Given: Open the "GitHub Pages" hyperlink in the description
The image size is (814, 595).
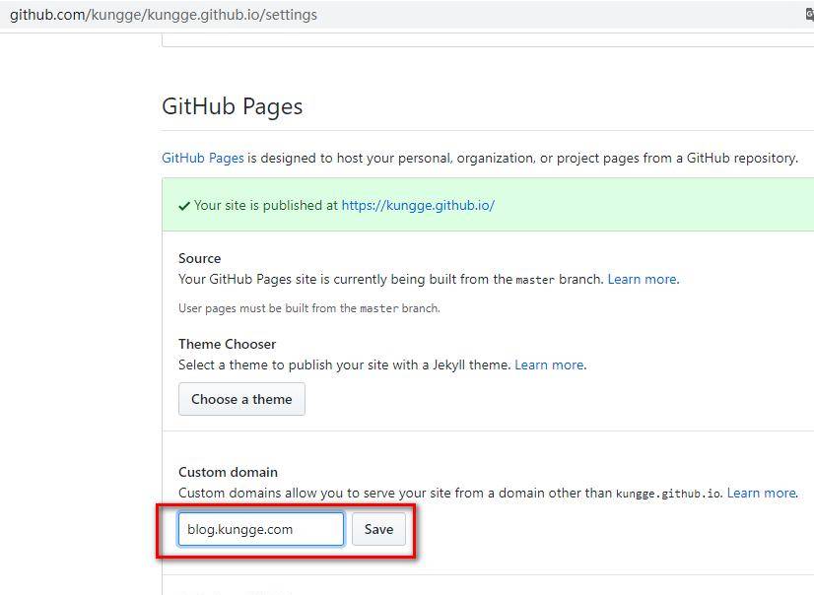Looking at the screenshot, I should pyautogui.click(x=201, y=158).
